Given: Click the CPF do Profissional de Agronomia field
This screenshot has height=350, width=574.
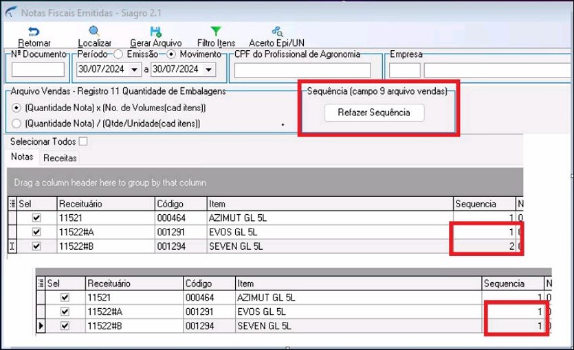Looking at the screenshot, I should 302,70.
